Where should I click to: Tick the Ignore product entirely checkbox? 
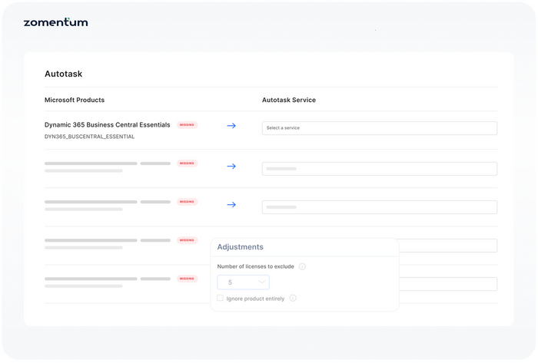pos(220,298)
